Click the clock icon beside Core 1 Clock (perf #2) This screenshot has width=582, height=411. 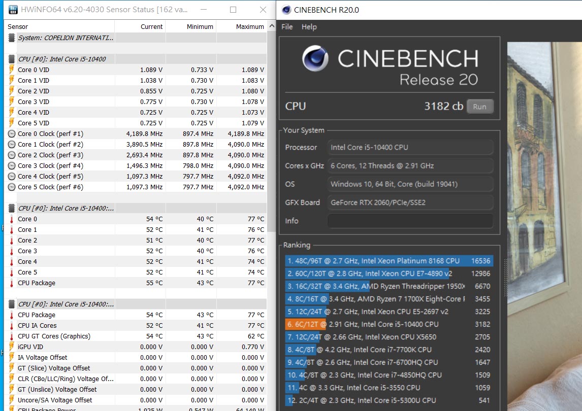point(12,144)
